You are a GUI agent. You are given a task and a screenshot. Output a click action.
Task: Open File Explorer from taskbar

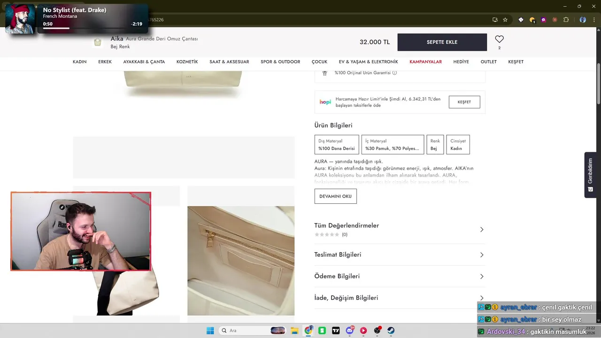pos(294,330)
